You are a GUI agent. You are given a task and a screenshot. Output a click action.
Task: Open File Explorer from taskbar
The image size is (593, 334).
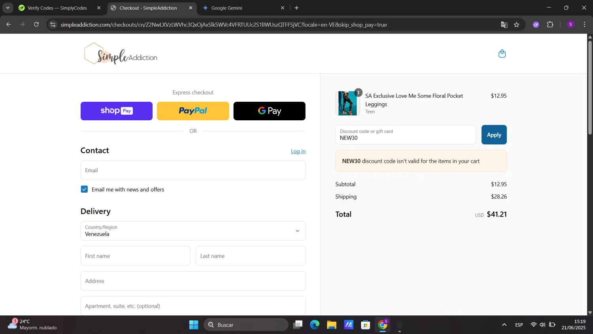tap(331, 325)
